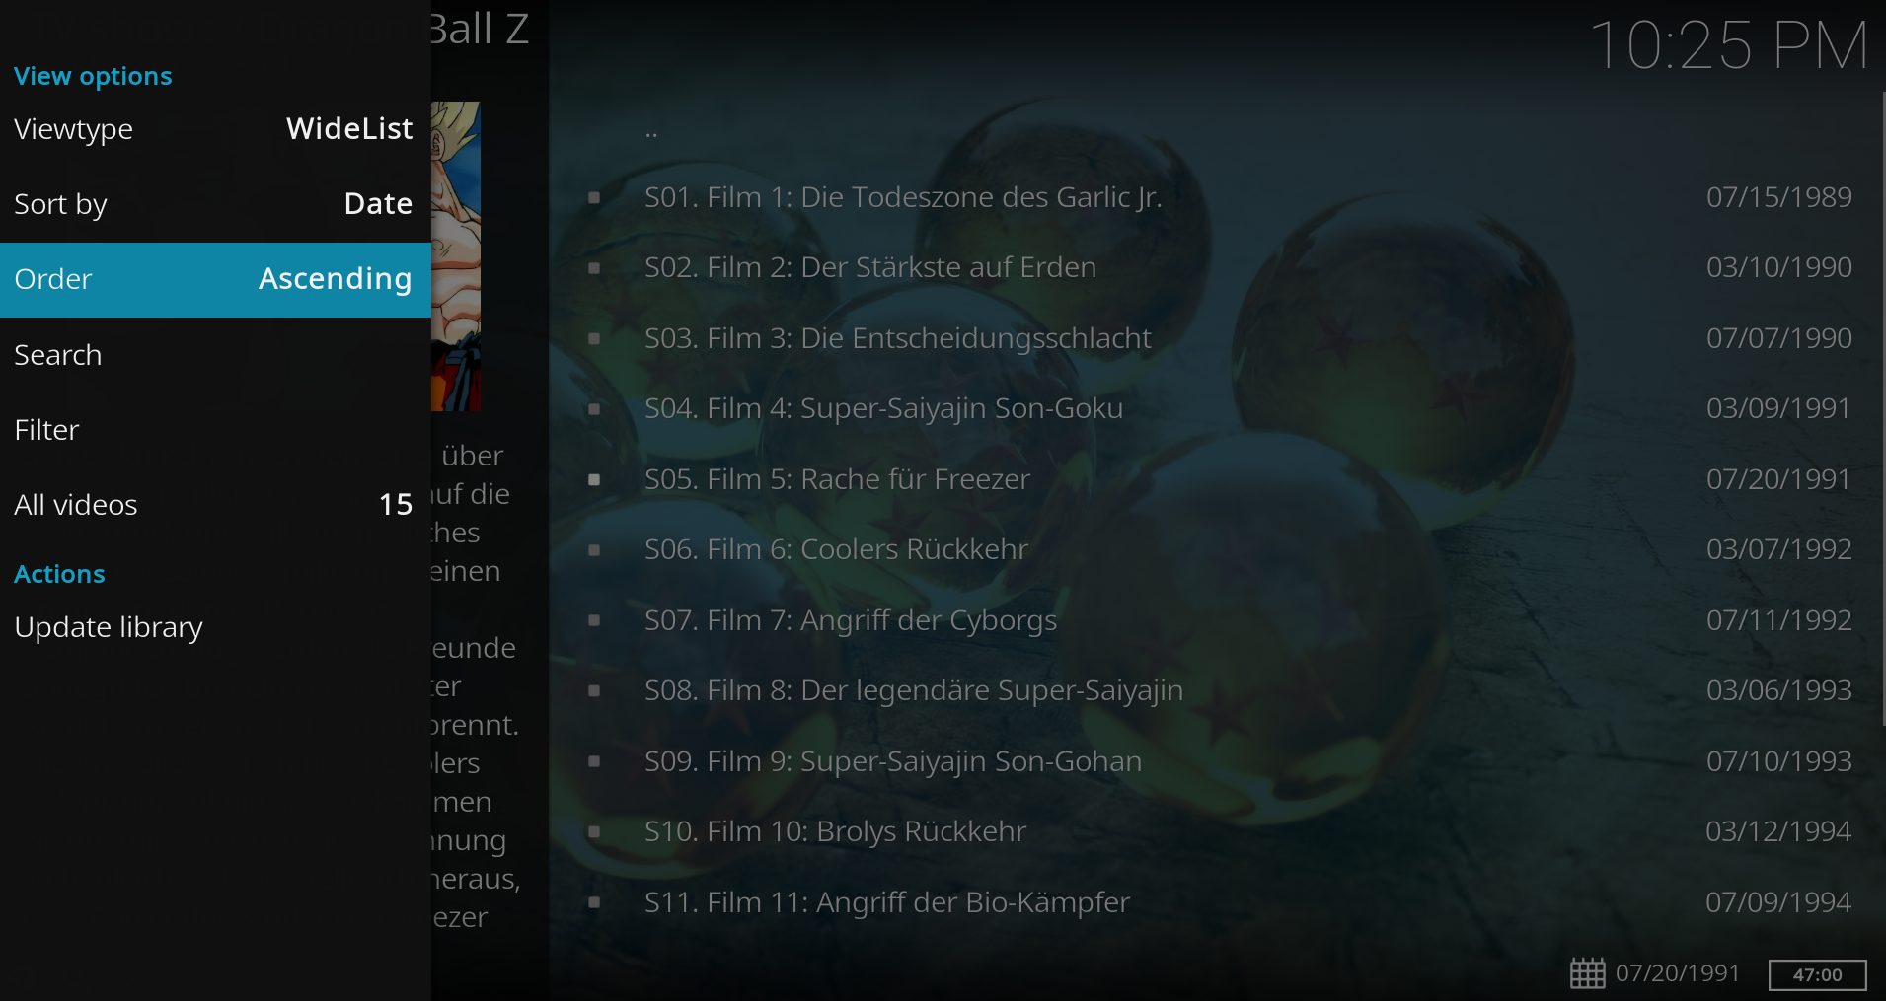1886x1001 pixels.
Task: Toggle the Order setting from Ascending
Action: [x=215, y=279]
